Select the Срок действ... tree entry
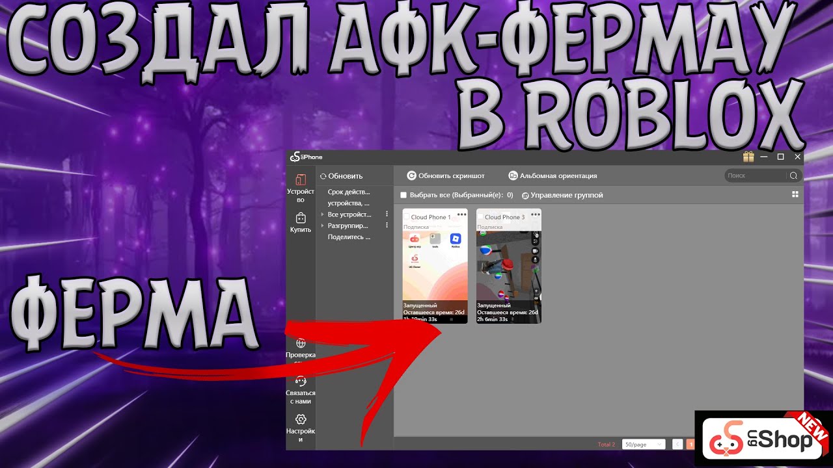Image resolution: width=833 pixels, height=468 pixels. (349, 192)
